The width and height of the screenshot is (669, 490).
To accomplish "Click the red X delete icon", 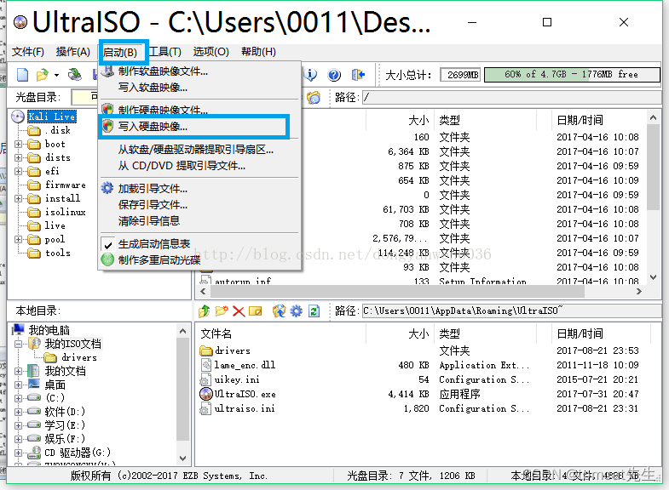I will click(239, 311).
